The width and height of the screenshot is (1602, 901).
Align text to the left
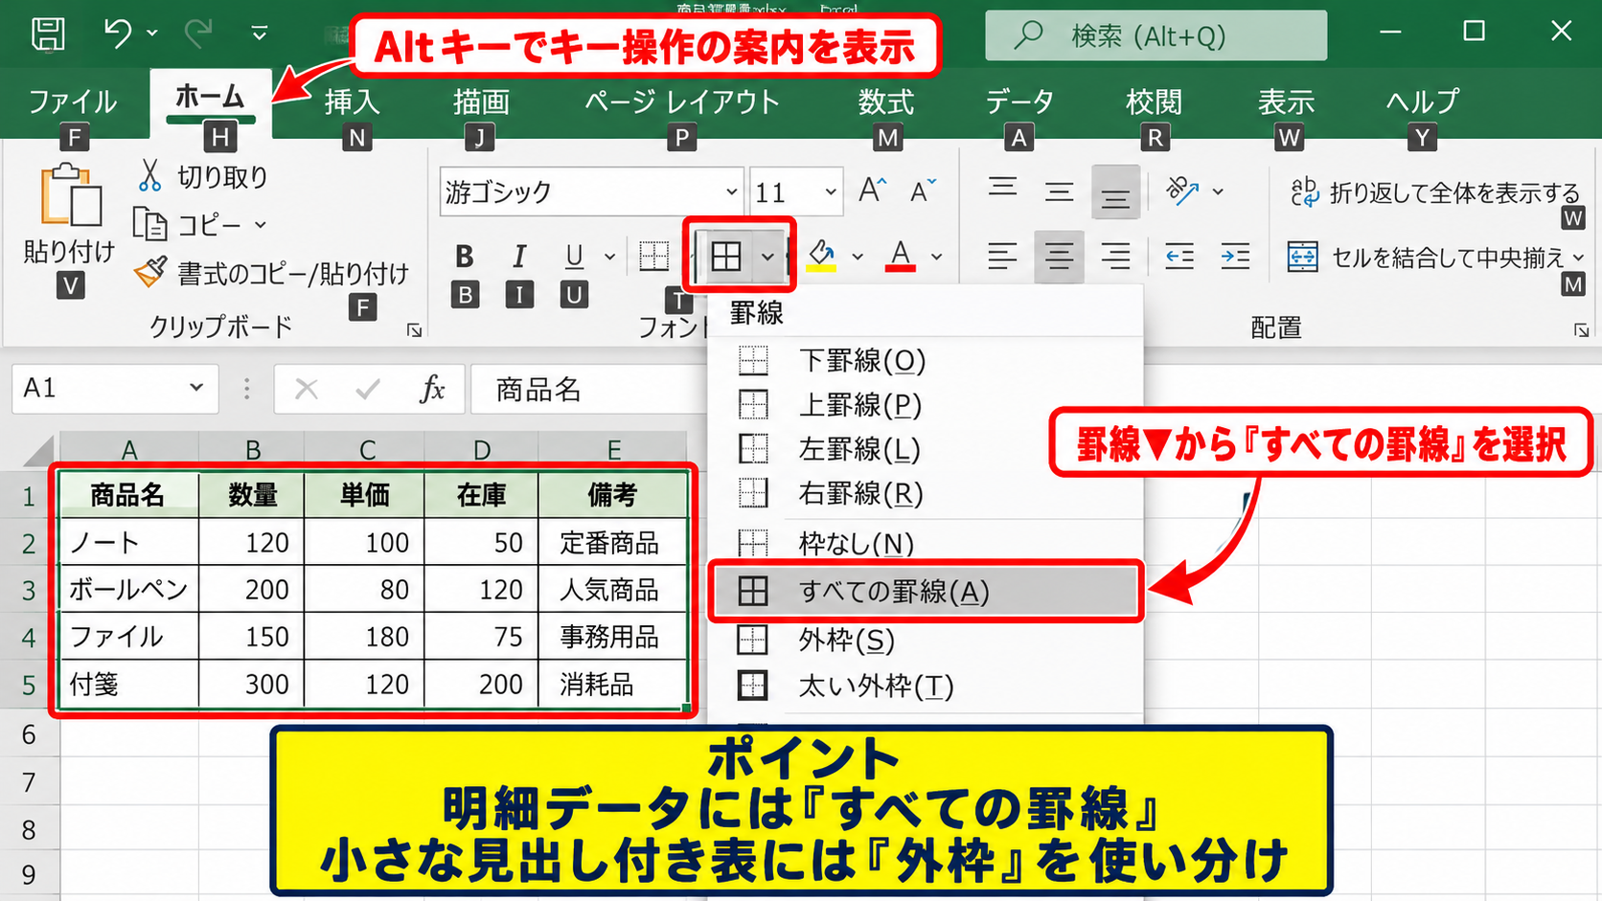click(1002, 256)
